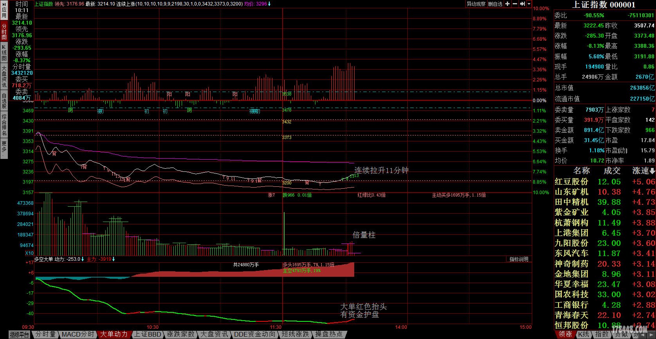Sort by 涨速 column arrow
The image size is (656, 339).
click(652, 171)
